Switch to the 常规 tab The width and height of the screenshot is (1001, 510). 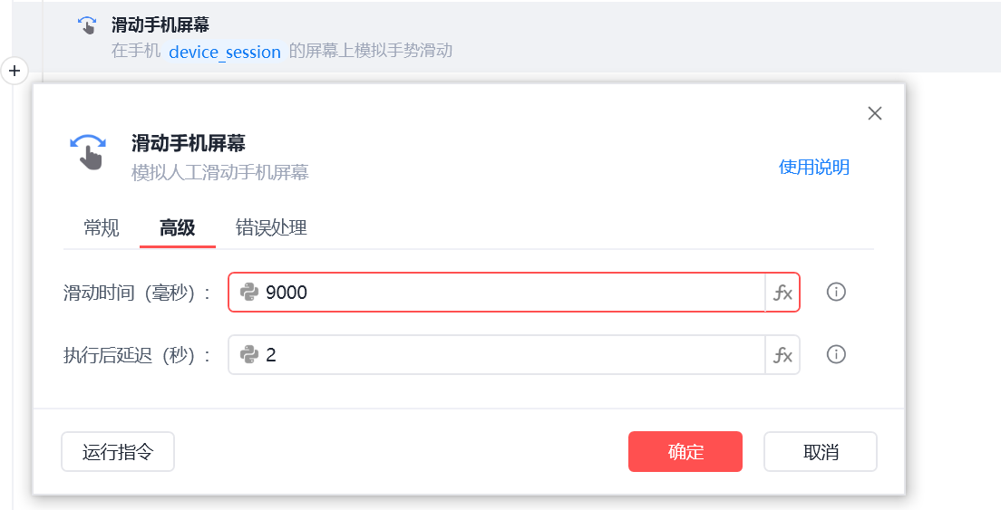(x=102, y=227)
